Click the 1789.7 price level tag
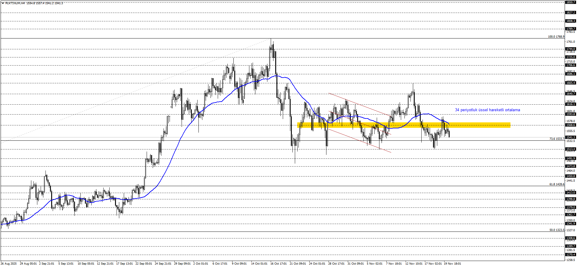 [570, 29]
